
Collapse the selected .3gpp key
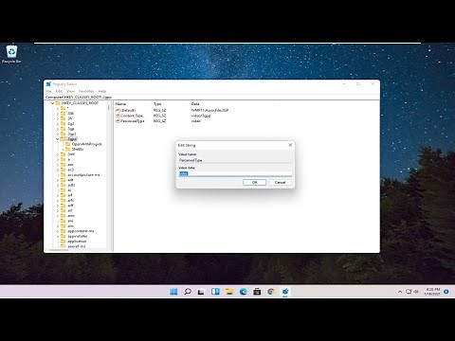click(x=58, y=139)
